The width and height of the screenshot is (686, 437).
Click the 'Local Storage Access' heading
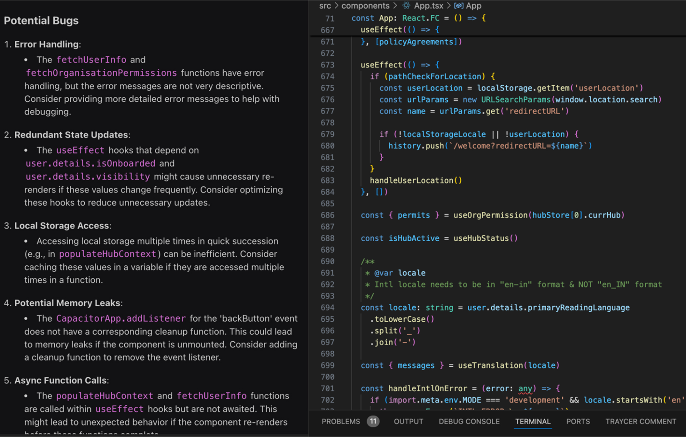(x=62, y=226)
